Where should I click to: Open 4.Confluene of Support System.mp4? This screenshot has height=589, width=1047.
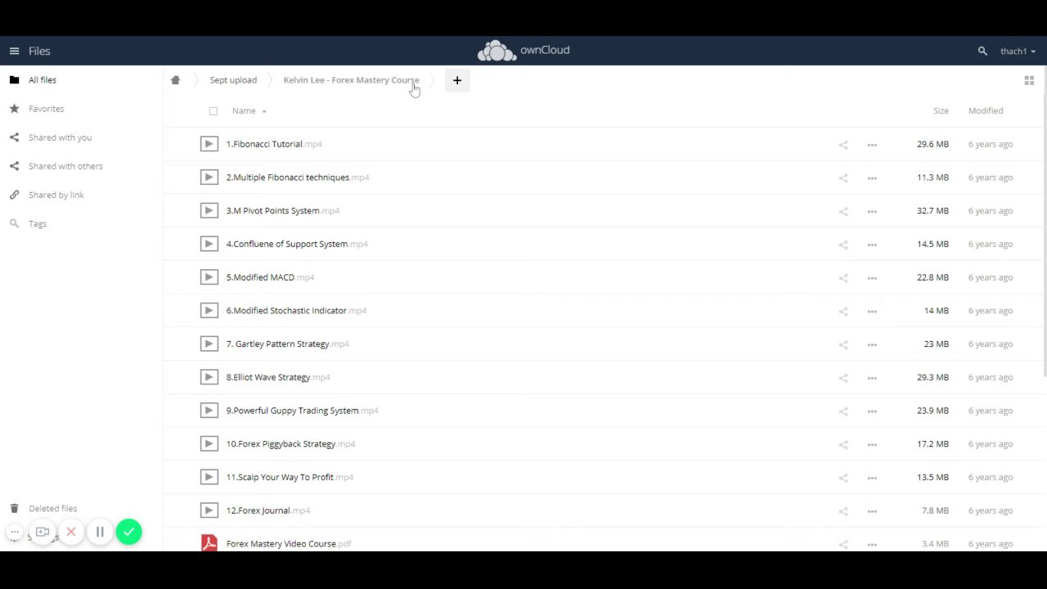(297, 244)
